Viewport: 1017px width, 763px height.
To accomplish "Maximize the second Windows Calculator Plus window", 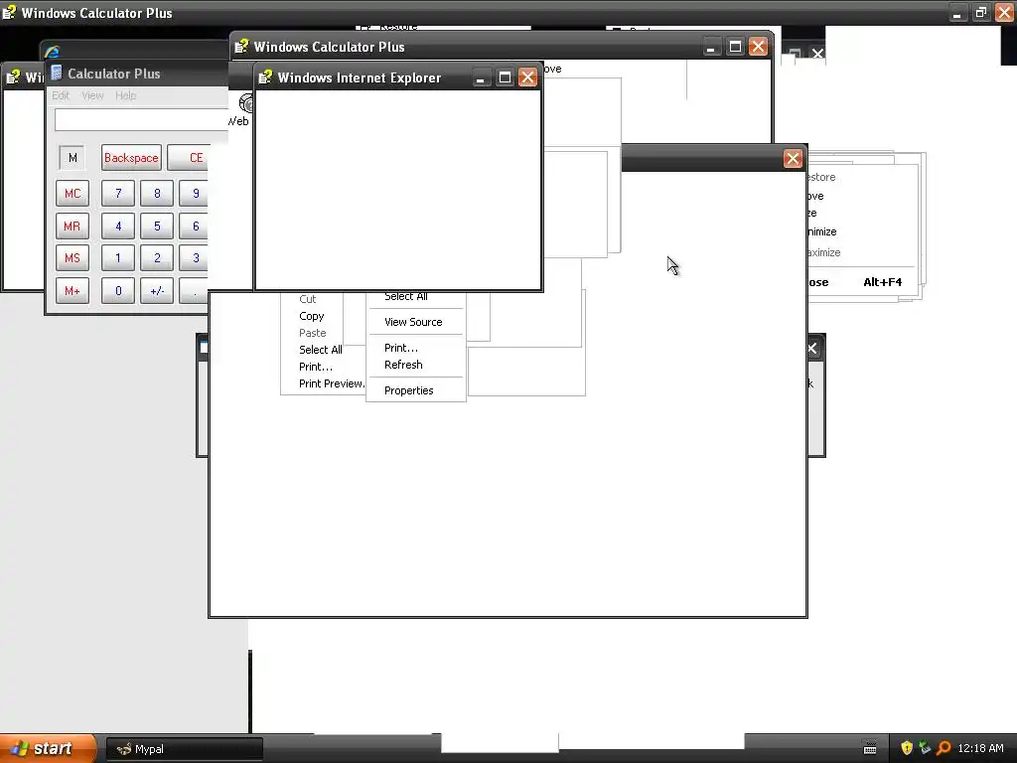I will pos(735,47).
